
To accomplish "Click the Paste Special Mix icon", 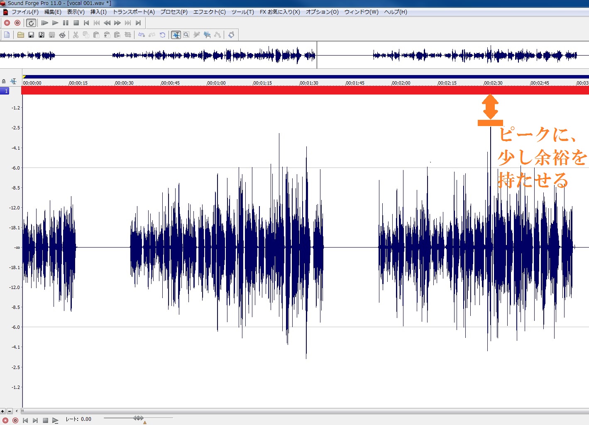I will tap(107, 35).
